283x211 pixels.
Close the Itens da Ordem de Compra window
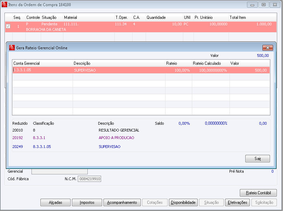click(275, 5)
